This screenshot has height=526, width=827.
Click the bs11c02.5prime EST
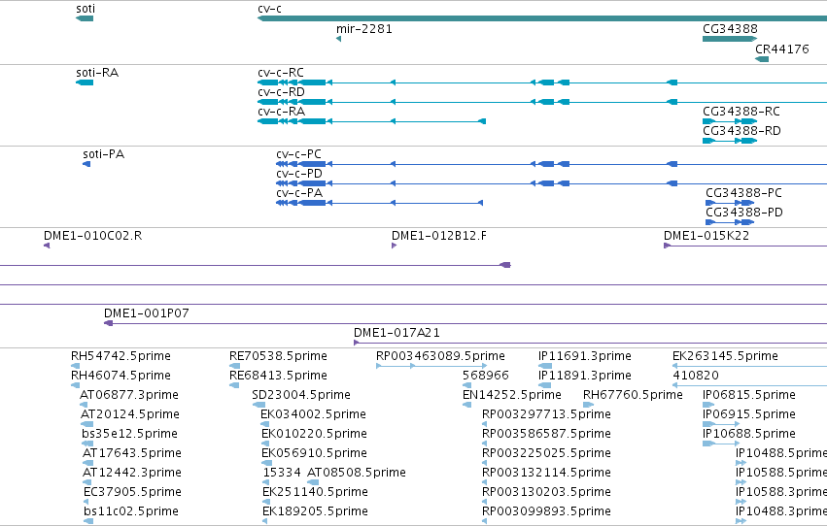pyautogui.click(x=88, y=522)
